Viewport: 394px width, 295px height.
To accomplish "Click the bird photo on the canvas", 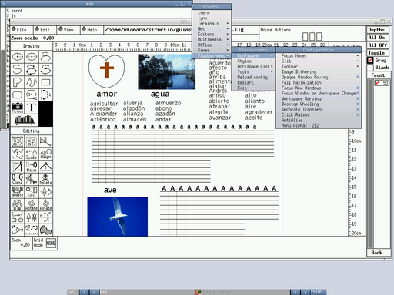I will pos(118,217).
